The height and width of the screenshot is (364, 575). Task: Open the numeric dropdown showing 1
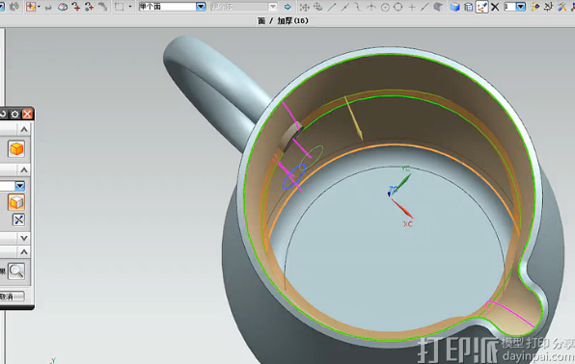pyautogui.click(x=520, y=7)
